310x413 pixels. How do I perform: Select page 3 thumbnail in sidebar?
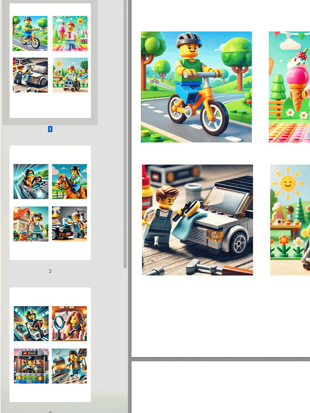tap(50, 345)
